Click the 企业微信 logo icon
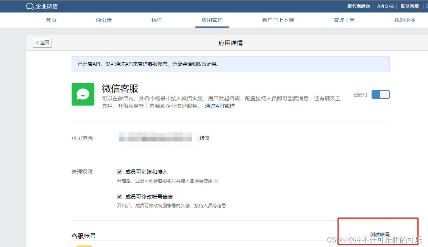The height and width of the screenshot is (247, 428). (30, 6)
